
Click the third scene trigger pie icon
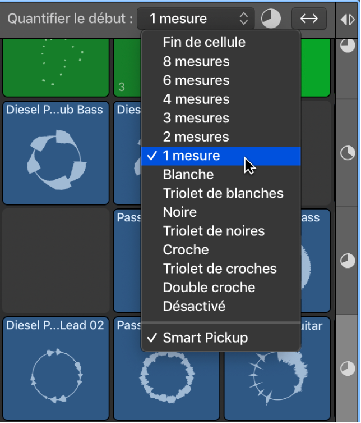[x=348, y=261]
